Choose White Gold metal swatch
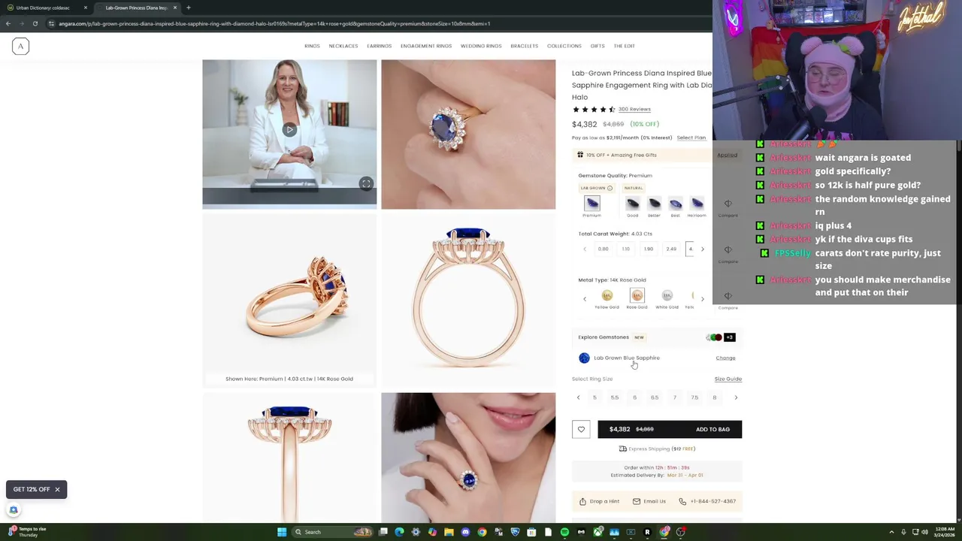962x541 pixels. point(667,295)
